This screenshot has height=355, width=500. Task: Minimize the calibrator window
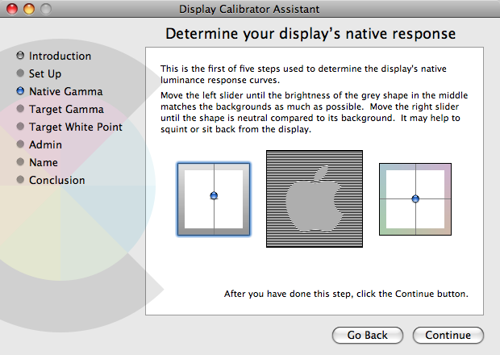click(27, 10)
